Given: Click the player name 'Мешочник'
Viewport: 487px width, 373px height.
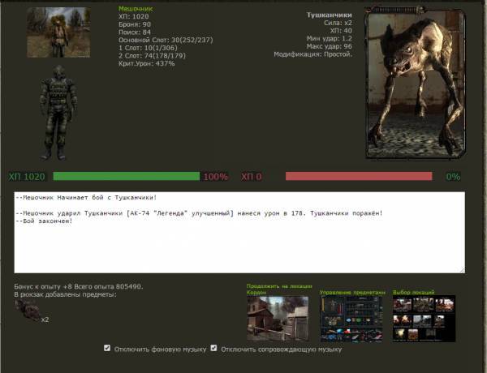Looking at the screenshot, I should tap(135, 8).
